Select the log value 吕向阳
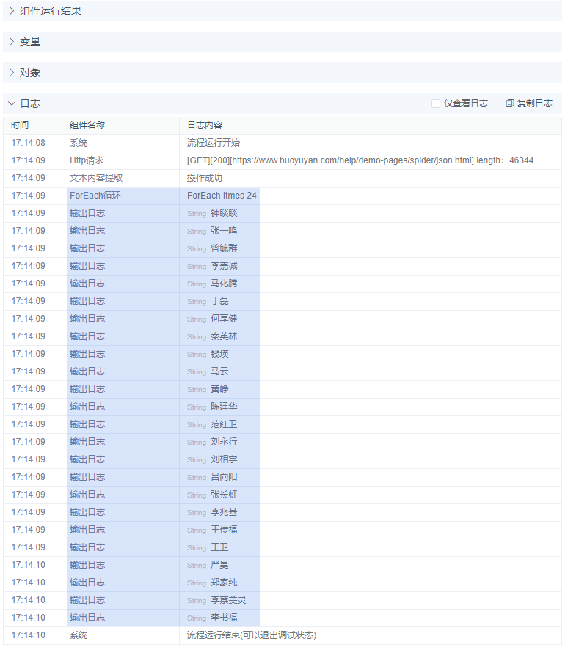Screen dimensions: 565x647 pyautogui.click(x=224, y=477)
